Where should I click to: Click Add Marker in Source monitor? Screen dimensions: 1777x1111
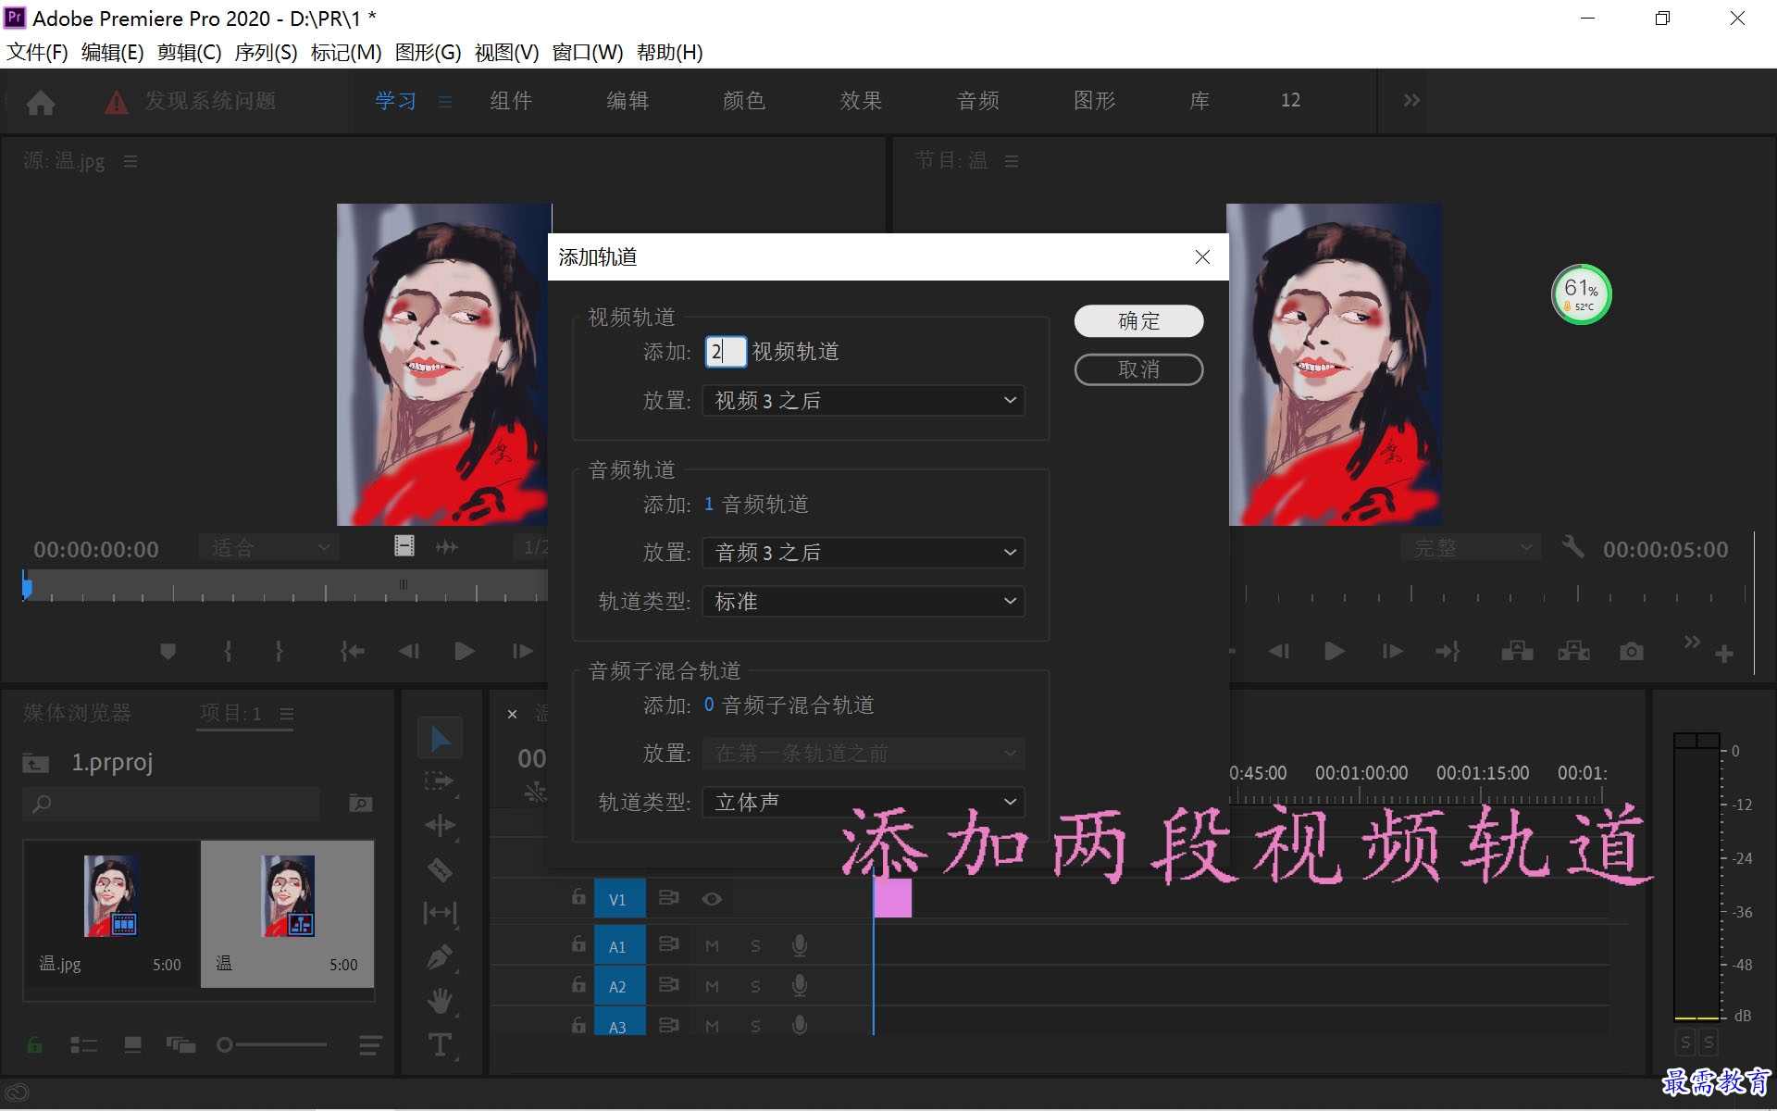click(168, 652)
